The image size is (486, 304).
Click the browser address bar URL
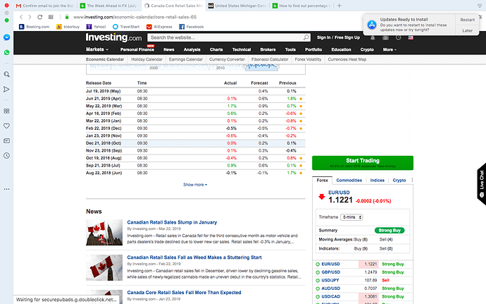(135, 17)
